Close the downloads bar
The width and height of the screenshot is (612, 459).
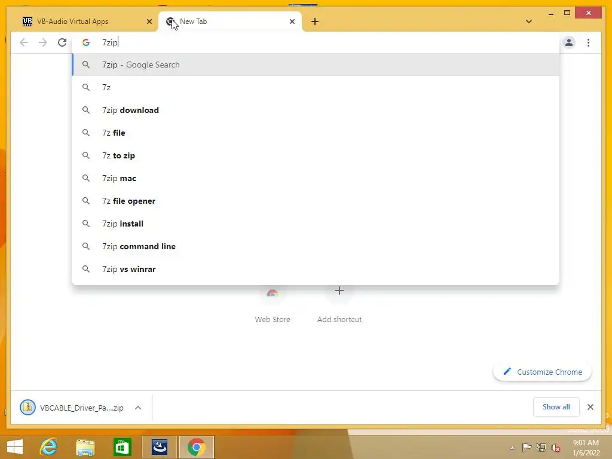point(590,407)
